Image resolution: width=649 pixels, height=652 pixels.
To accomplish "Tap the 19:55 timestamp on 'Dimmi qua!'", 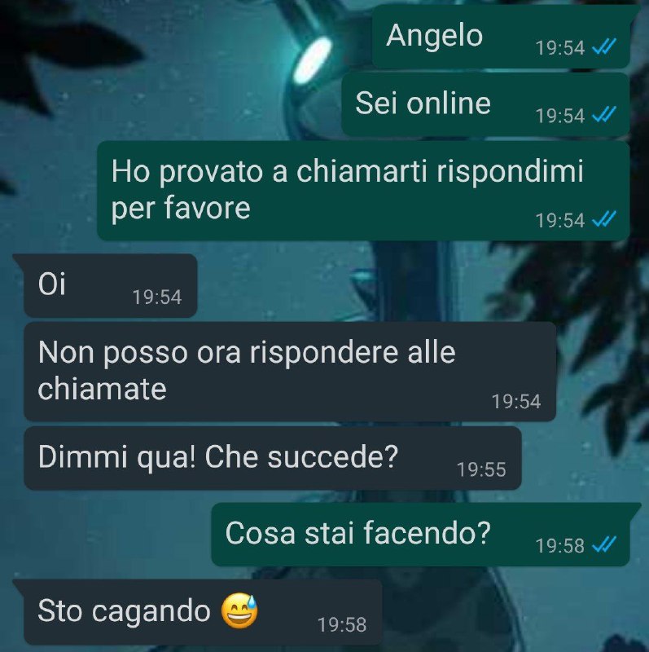I will (x=481, y=469).
